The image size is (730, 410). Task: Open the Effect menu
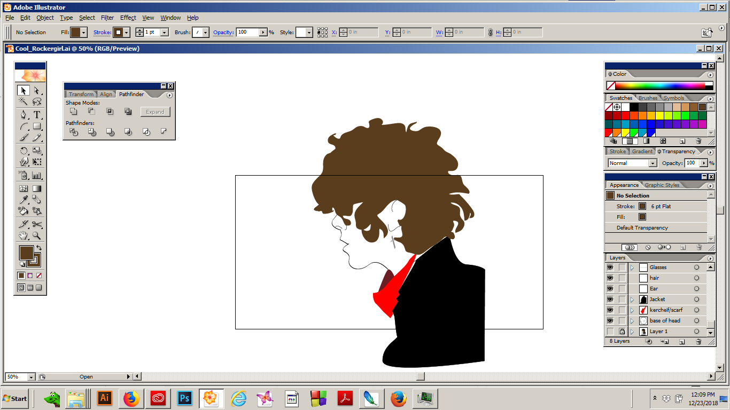click(128, 18)
